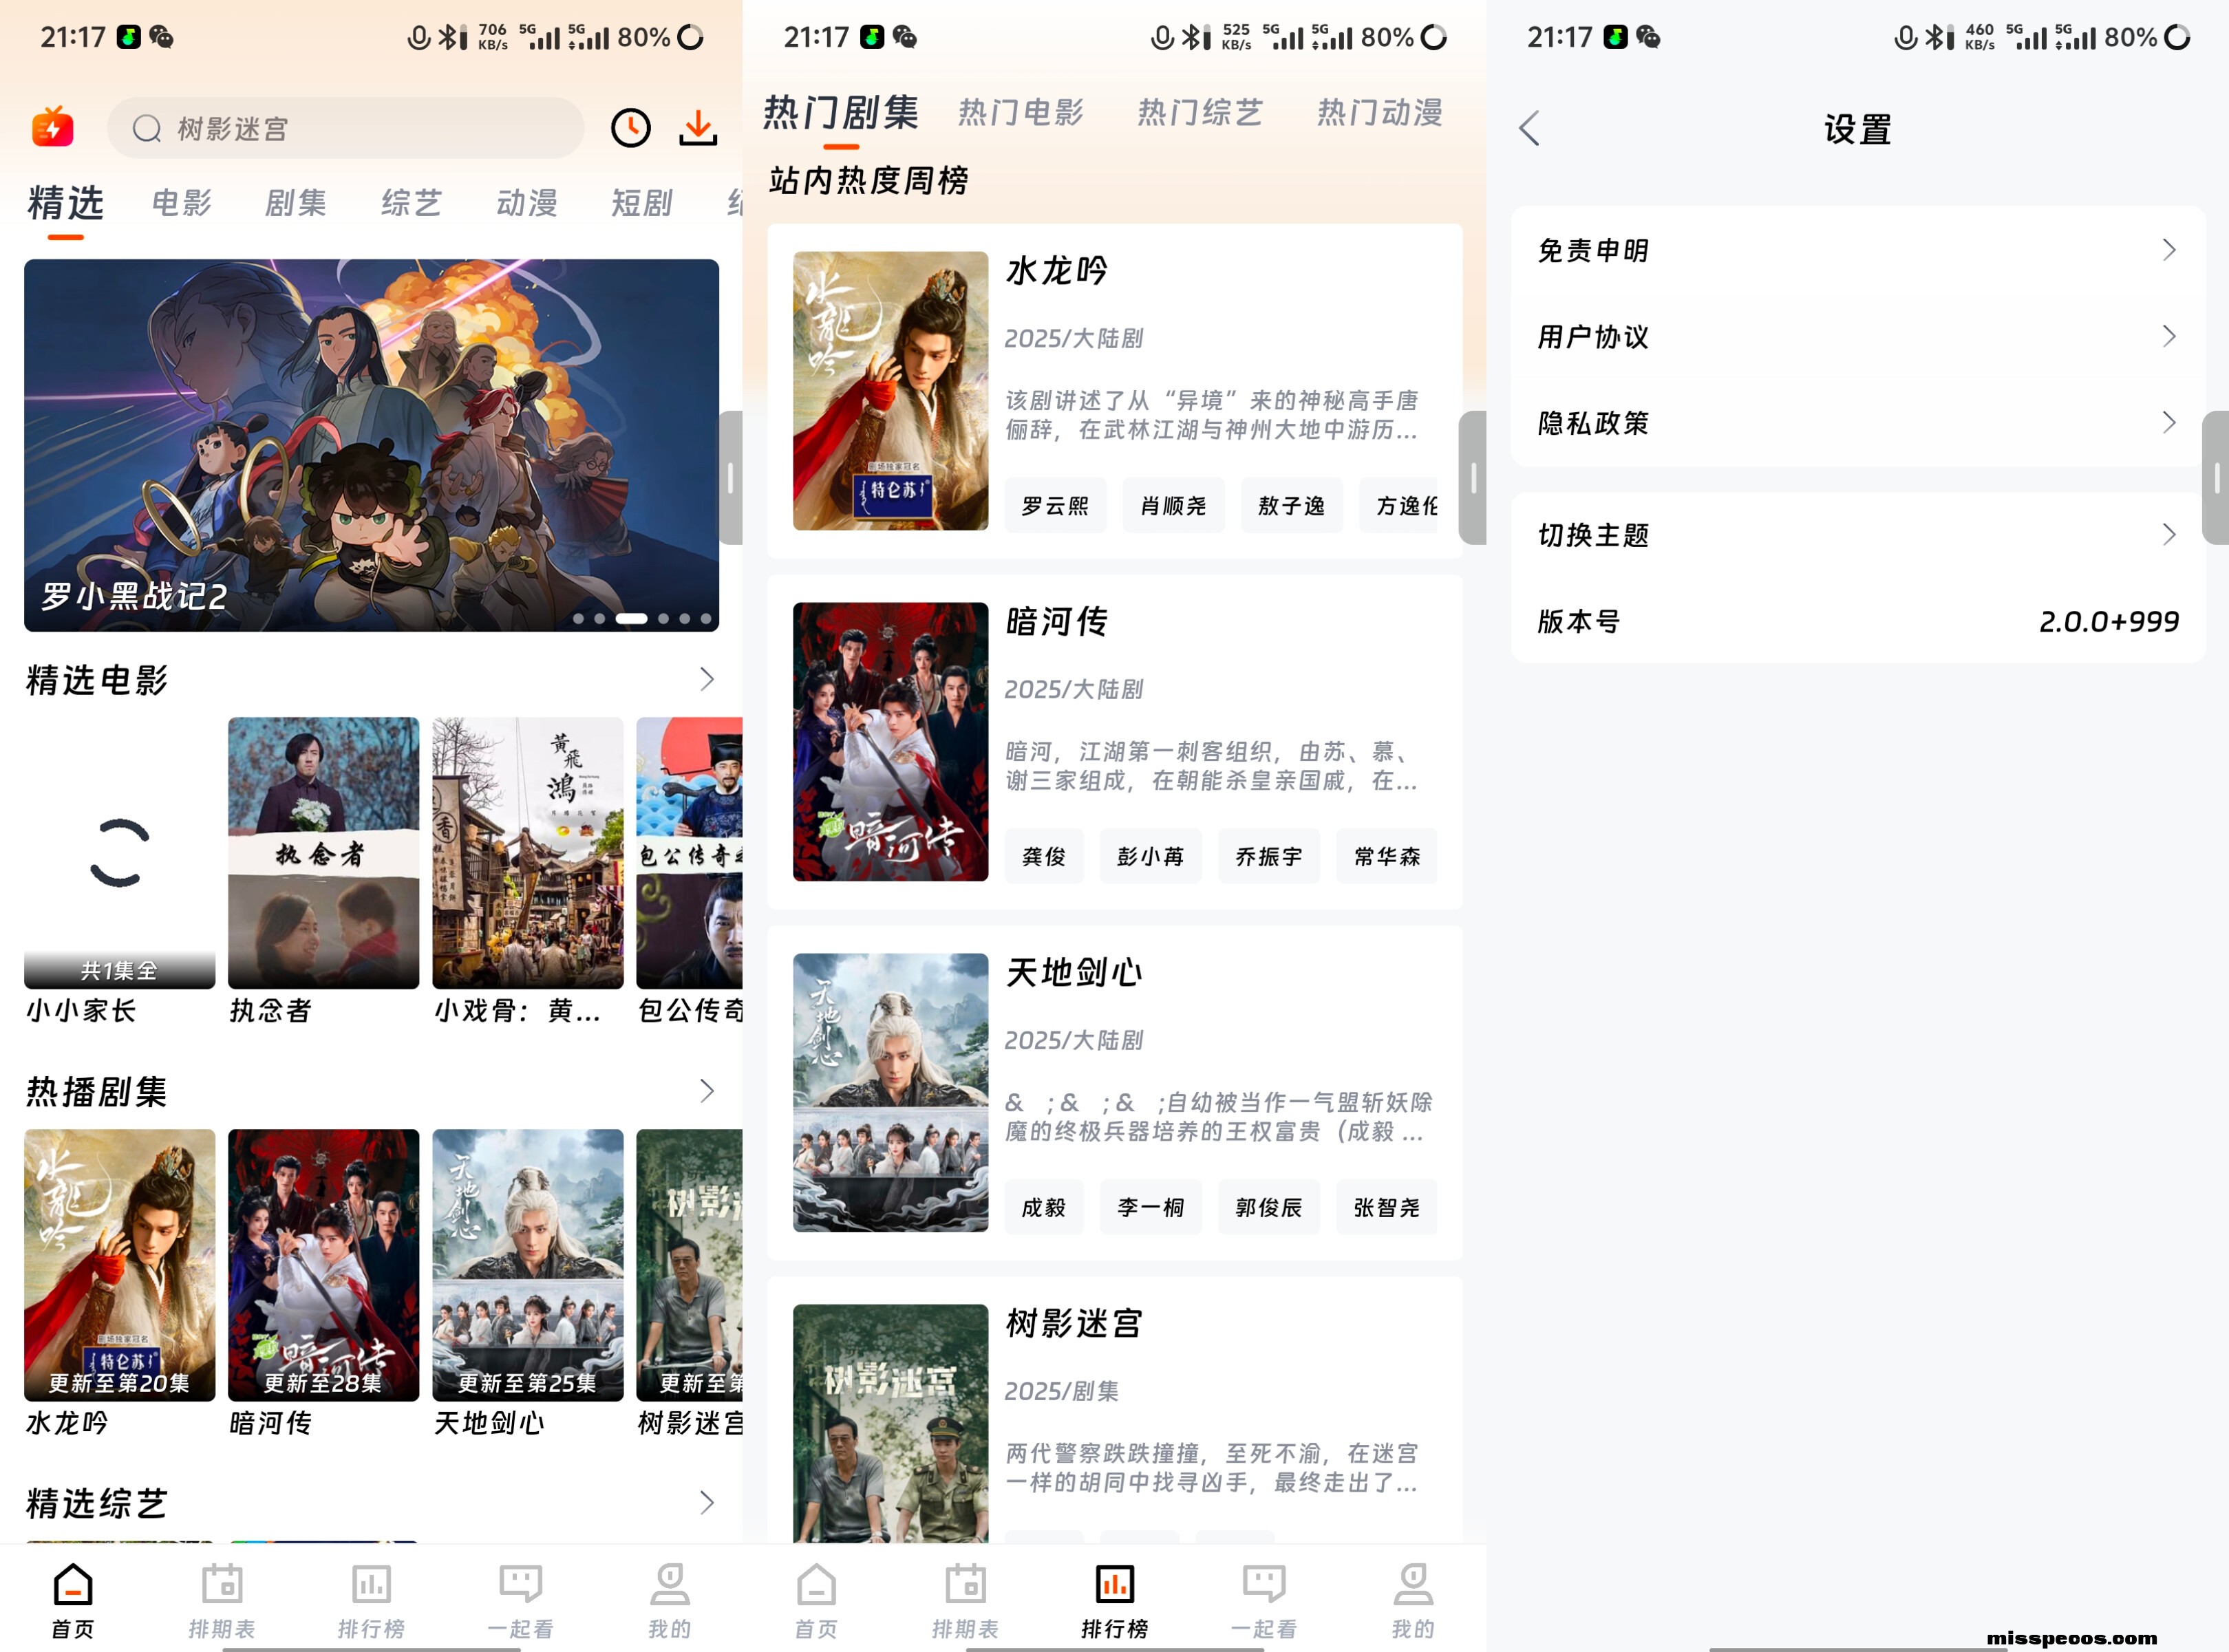Screen dimensions: 2229x1652
Task: Open 一起看 in left bottom navigation
Action: coord(520,1600)
